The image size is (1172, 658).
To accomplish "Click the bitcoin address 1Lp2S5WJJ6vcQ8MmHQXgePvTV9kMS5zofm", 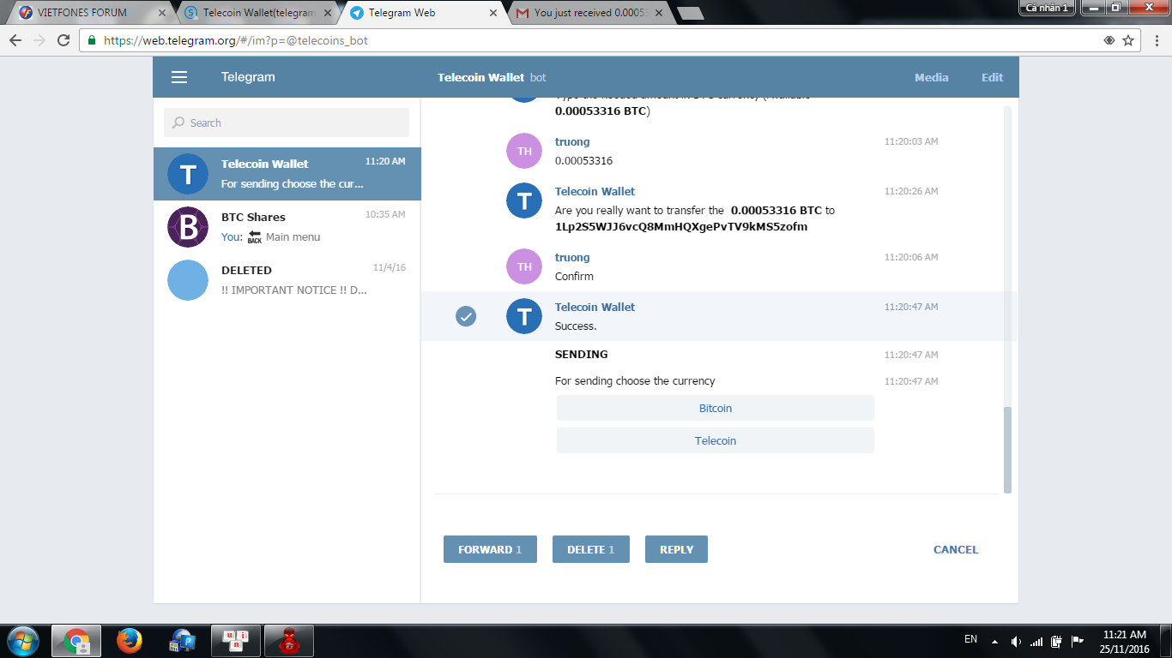I will pyautogui.click(x=681, y=227).
